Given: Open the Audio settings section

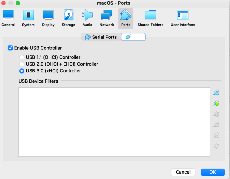Looking at the screenshot, I should (x=87, y=18).
